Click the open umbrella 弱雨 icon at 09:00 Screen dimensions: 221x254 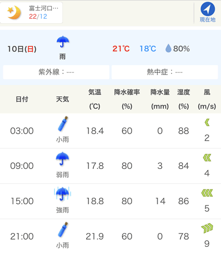click(x=62, y=158)
